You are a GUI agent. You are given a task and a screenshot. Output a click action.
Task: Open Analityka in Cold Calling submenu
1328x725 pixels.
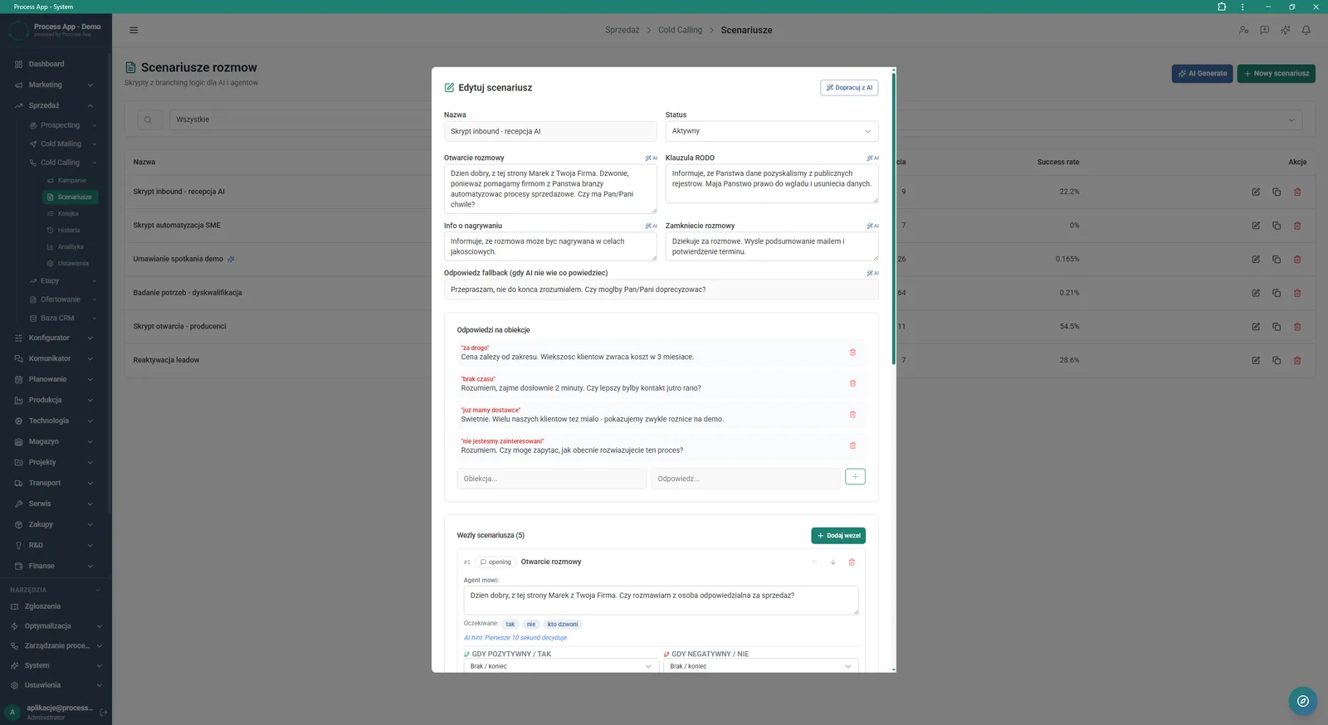coord(71,246)
